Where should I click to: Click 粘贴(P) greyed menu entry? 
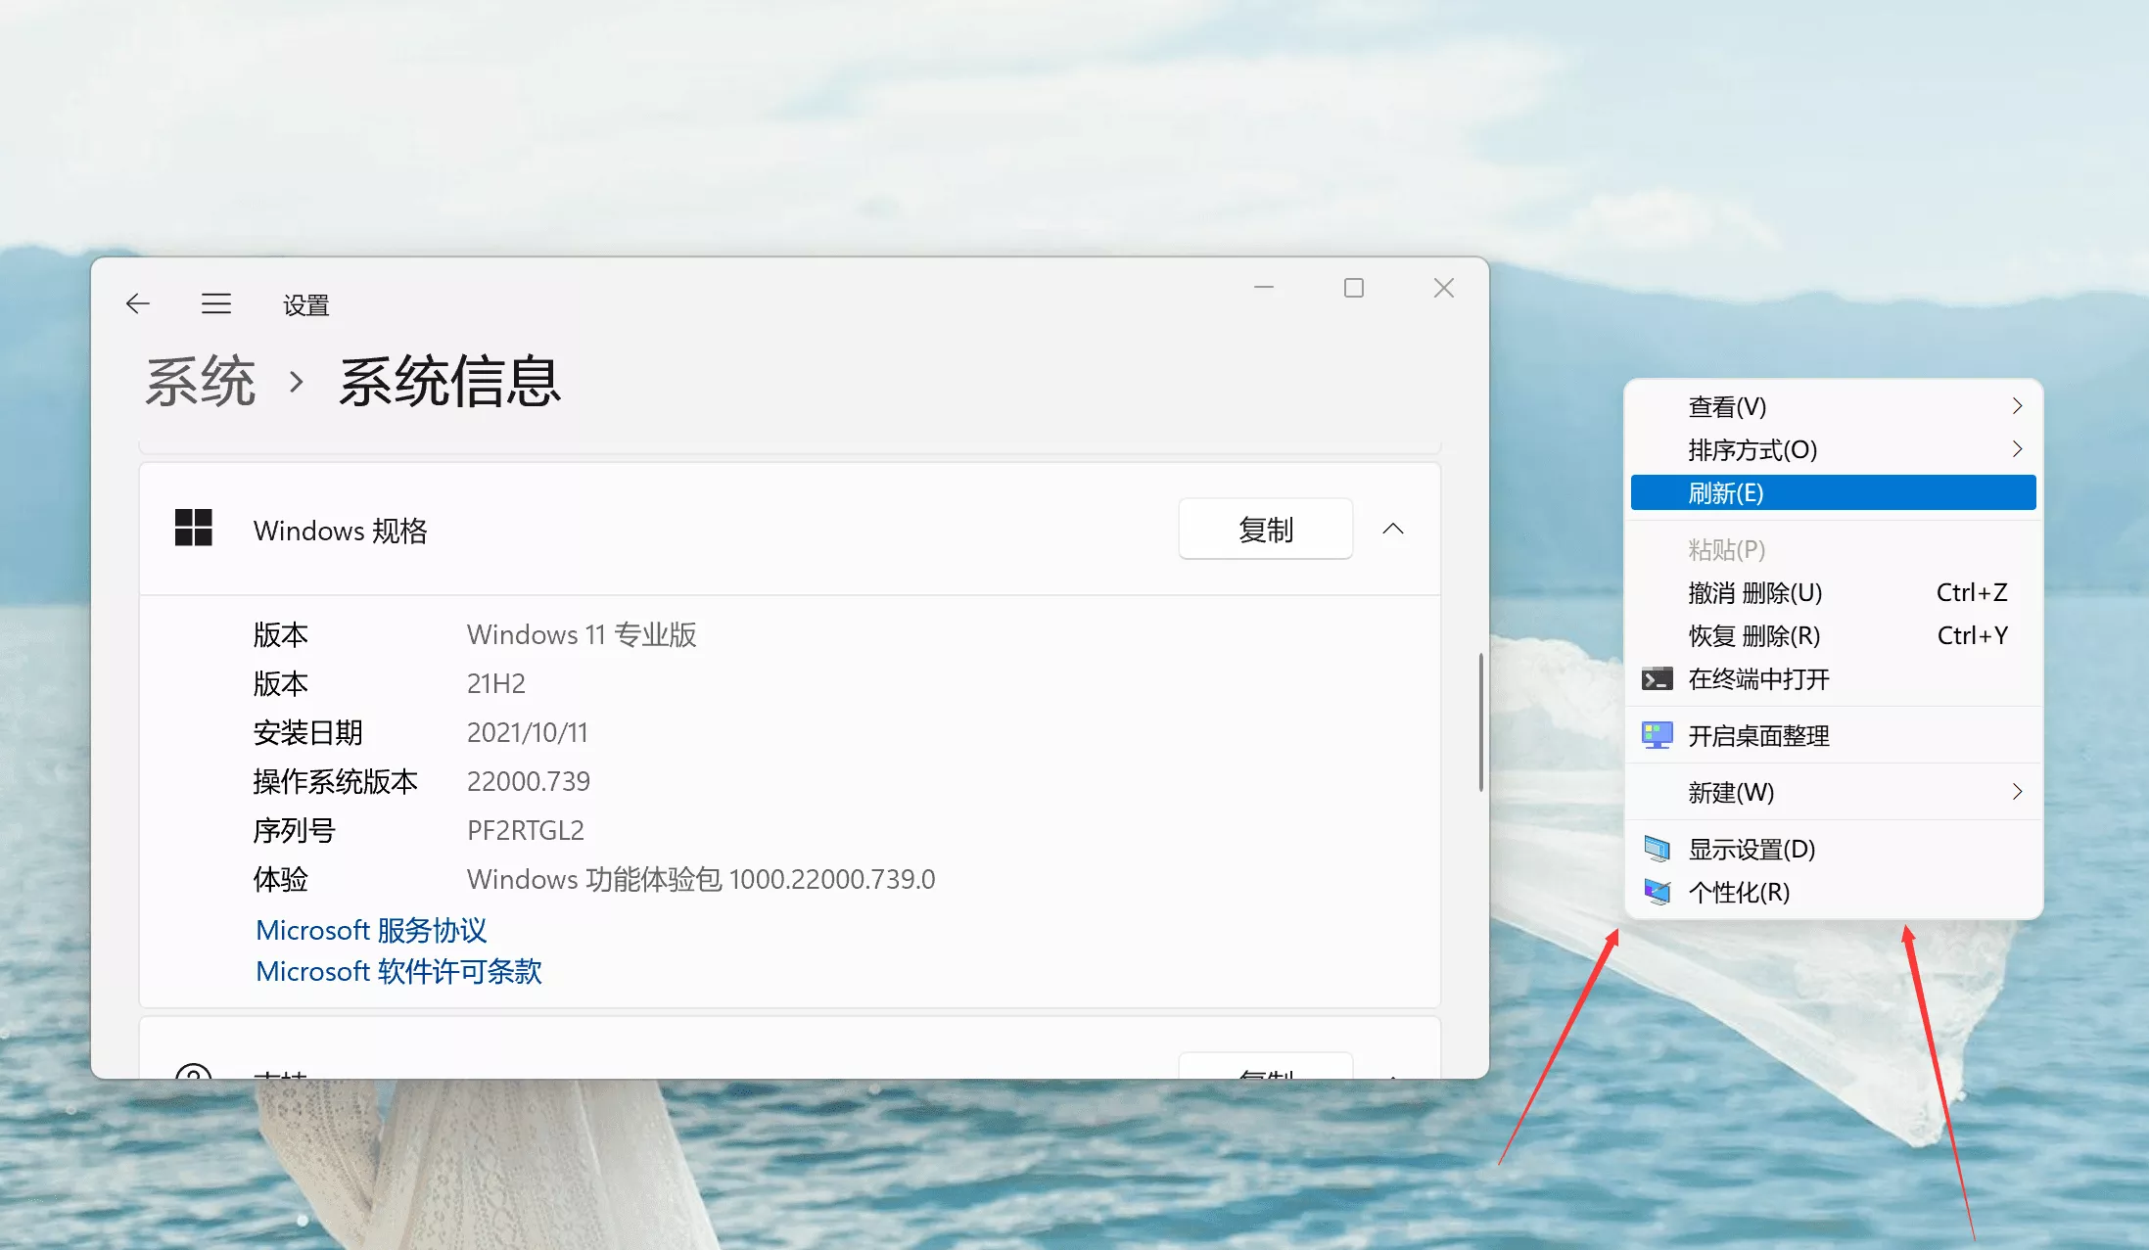(1833, 549)
